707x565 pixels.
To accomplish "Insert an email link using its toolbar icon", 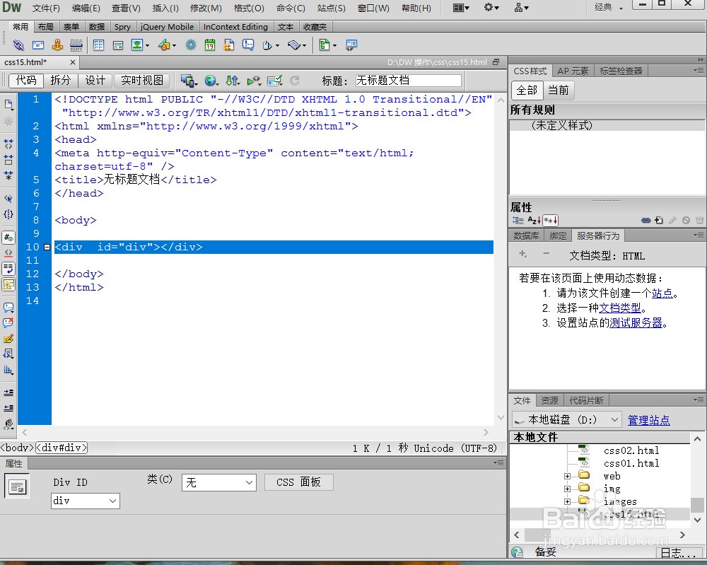I will [38, 45].
